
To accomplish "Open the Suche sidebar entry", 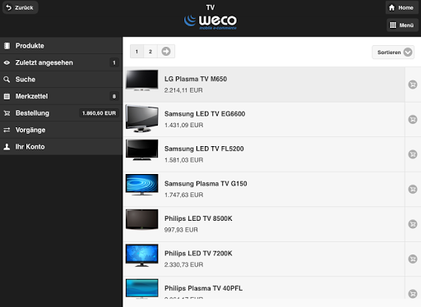I will (x=61, y=80).
